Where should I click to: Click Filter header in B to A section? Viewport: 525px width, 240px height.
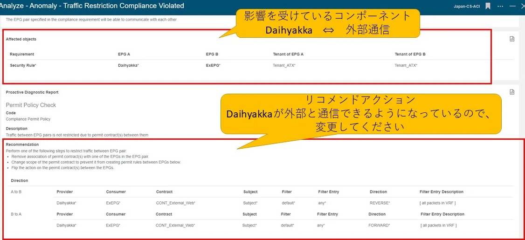point(286,214)
